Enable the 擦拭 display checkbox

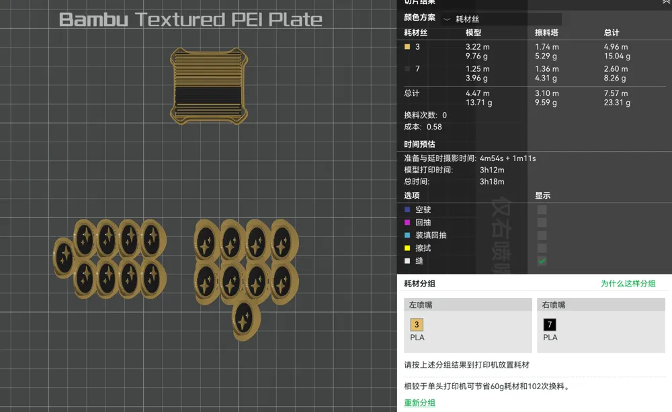coord(542,248)
